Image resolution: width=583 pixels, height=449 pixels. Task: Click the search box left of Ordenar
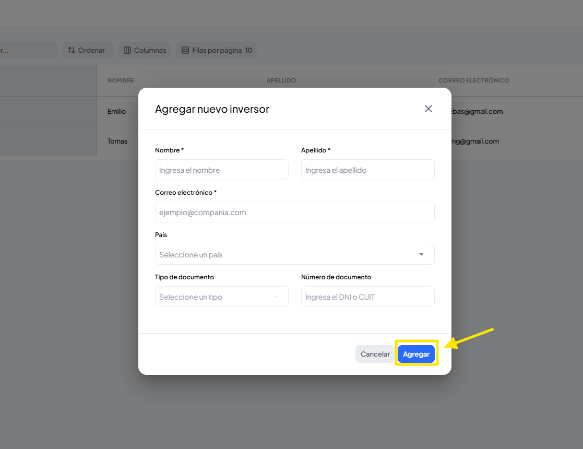(x=29, y=50)
